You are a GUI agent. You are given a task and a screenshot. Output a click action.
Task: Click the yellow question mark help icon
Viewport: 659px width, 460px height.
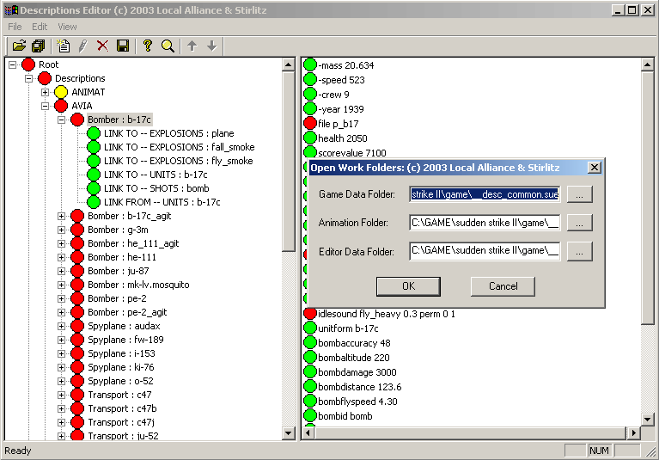[x=148, y=46]
